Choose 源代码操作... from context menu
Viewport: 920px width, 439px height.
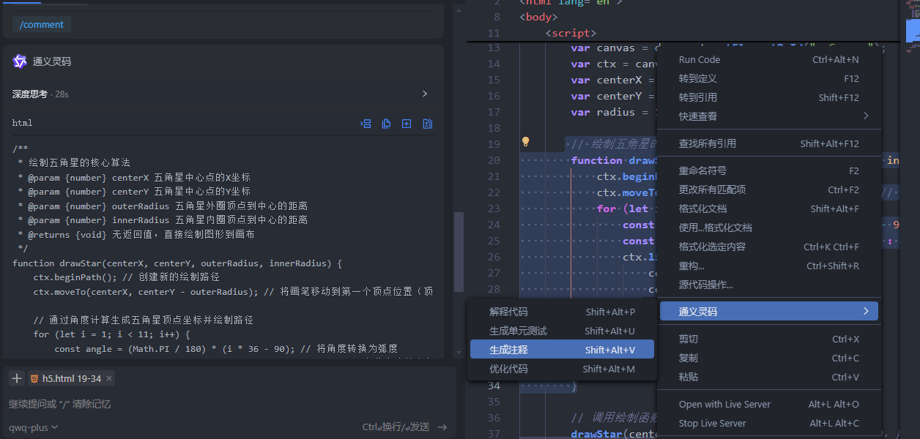click(768, 285)
